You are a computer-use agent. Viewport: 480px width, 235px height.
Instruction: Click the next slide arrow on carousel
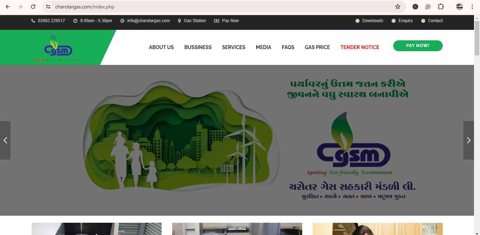pyautogui.click(x=468, y=140)
